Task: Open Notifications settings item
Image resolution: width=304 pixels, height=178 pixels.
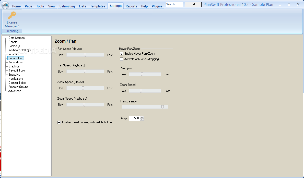Action: (x=16, y=79)
